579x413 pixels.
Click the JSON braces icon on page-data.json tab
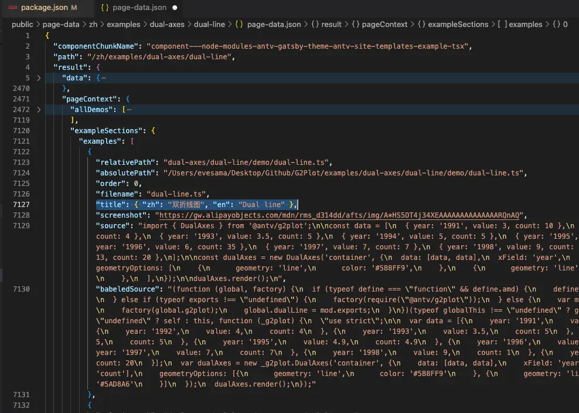105,8
